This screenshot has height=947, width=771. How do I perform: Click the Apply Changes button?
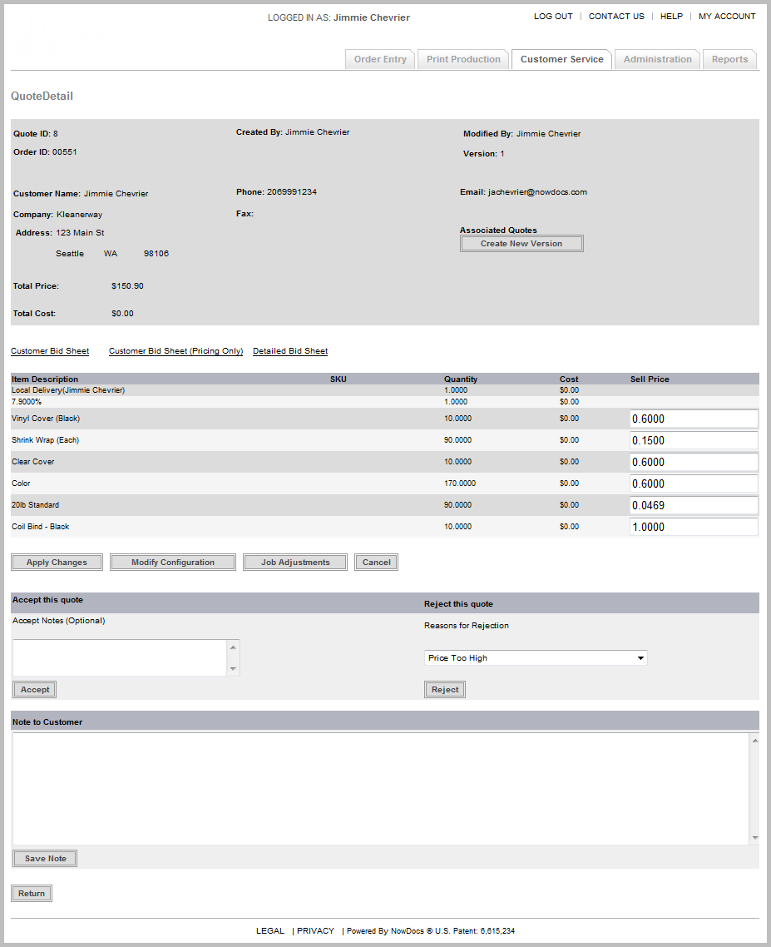tap(57, 563)
